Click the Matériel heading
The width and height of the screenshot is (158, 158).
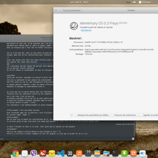click(76, 38)
